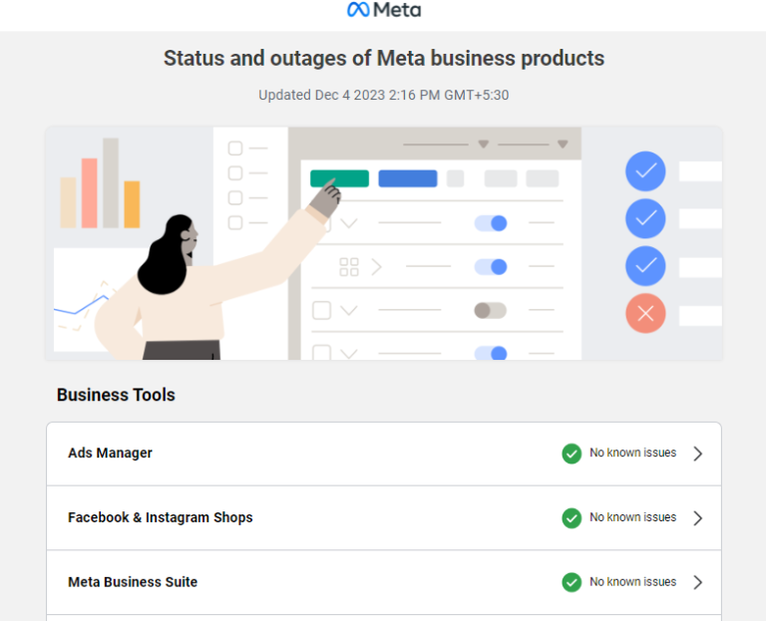The height and width of the screenshot is (621, 766).
Task: Expand the Ads Manager row chevron
Action: (698, 454)
